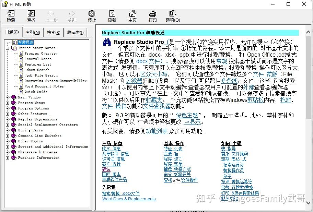The image size is (313, 212).
Task: Click the binoculars Replace Studio Pro icon
Action: pyautogui.click(x=107, y=42)
